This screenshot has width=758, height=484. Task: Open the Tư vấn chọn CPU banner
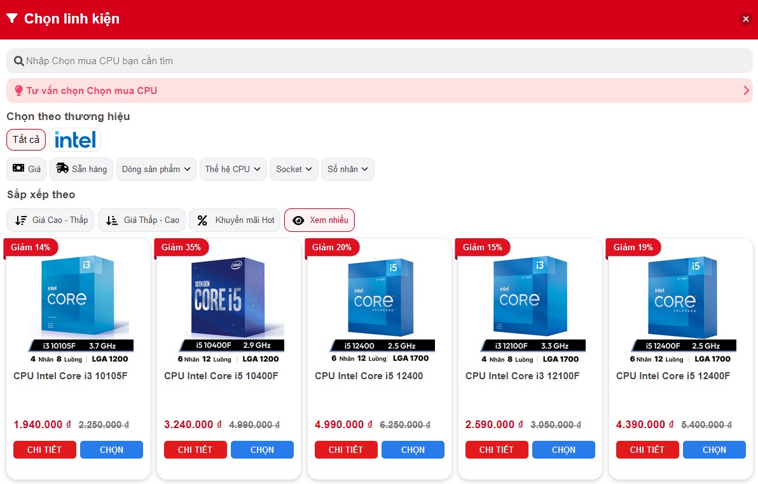380,90
